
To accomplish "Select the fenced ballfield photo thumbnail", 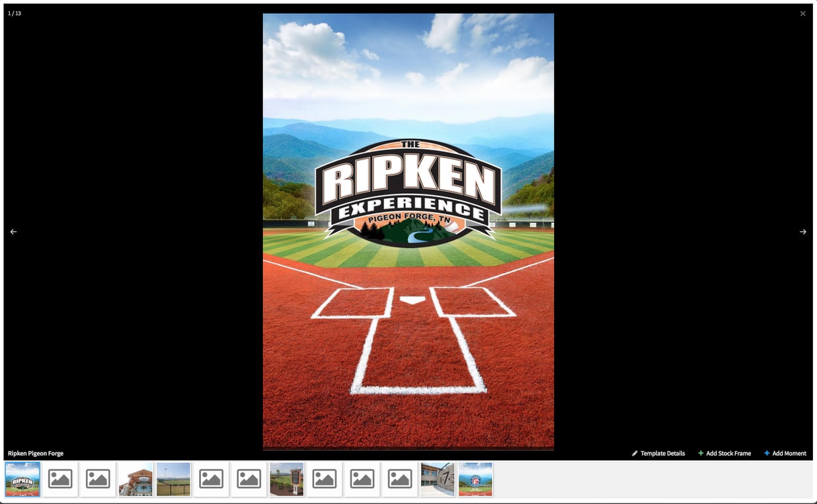I will point(173,479).
